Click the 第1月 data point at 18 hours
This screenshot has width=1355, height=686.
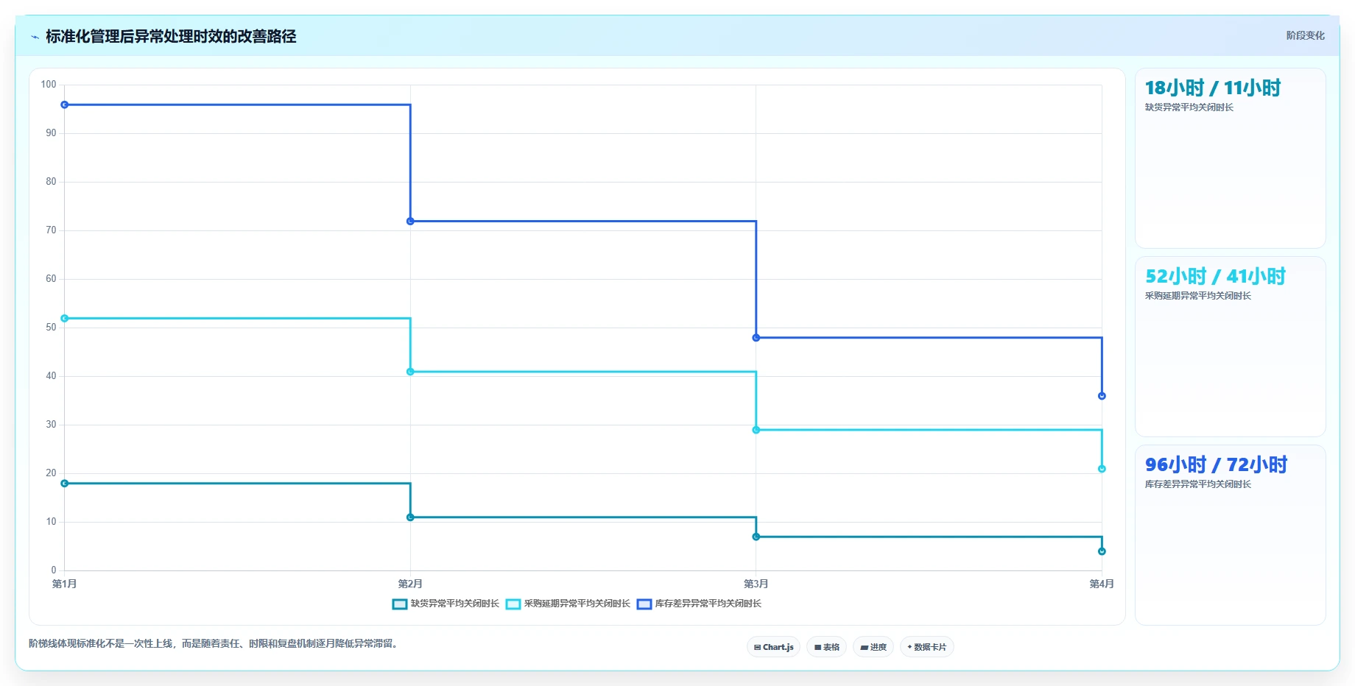pos(65,484)
